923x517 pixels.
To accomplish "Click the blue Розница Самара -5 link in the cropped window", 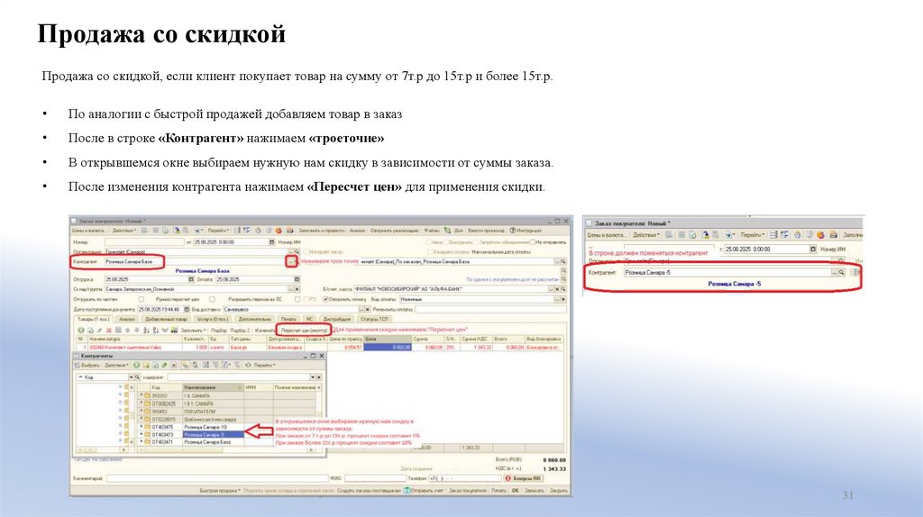I will tap(735, 284).
